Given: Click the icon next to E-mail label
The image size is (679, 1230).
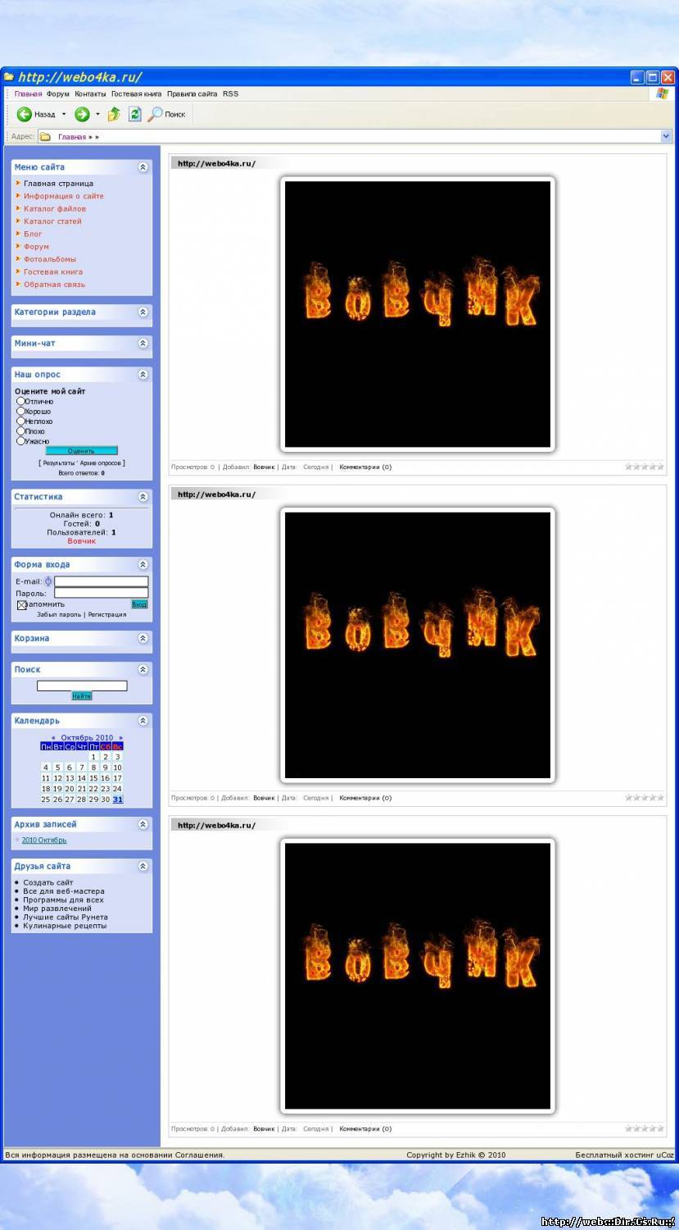Looking at the screenshot, I should pyautogui.click(x=48, y=581).
